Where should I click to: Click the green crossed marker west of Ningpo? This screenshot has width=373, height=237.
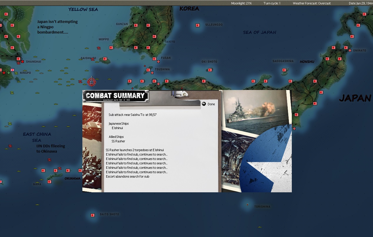point(9,73)
